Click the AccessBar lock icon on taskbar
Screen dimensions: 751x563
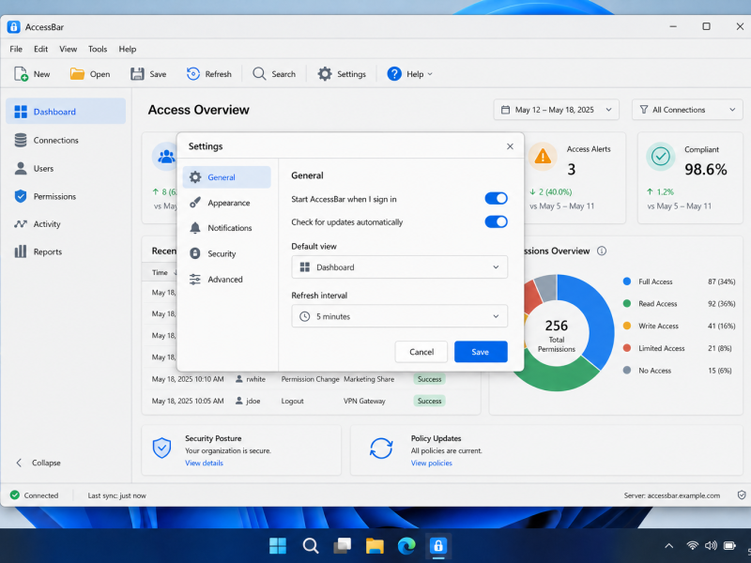click(437, 545)
